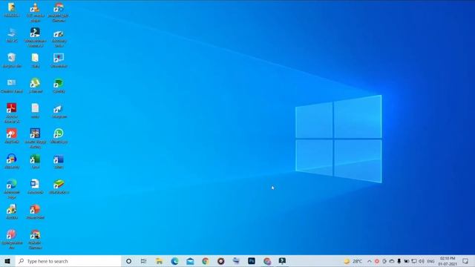Open the volume speaker tray control
The height and width of the screenshot is (267, 475).
422,261
